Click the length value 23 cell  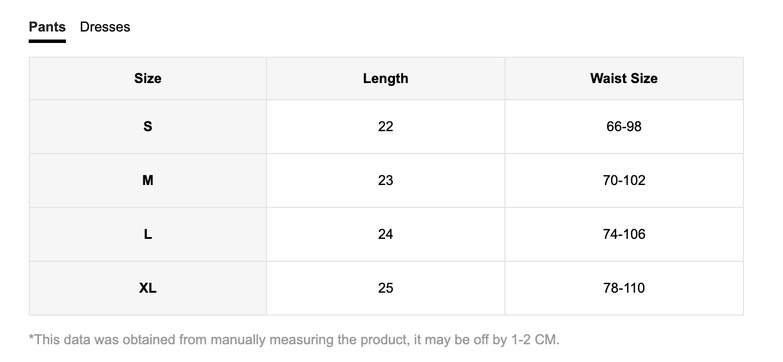(385, 180)
